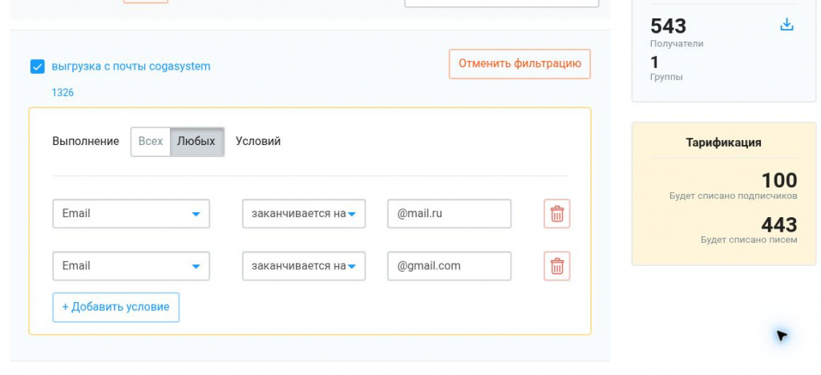
Task: Open 'заканчивается на' dropdown in @gmail.com row
Action: (x=304, y=266)
